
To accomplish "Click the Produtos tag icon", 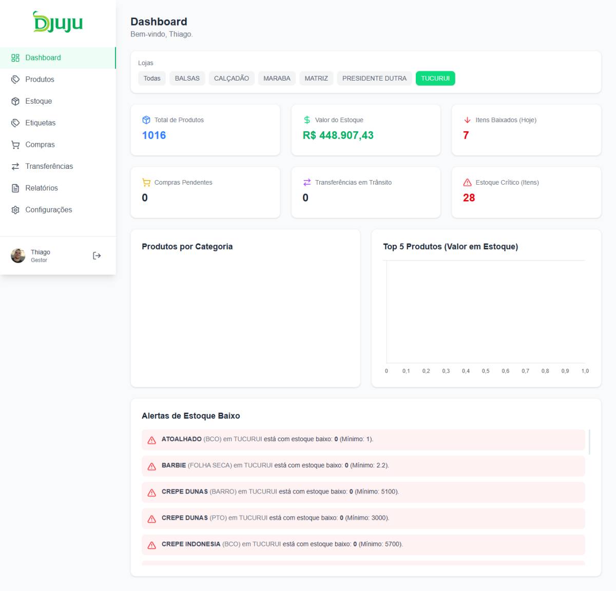I will (x=15, y=80).
